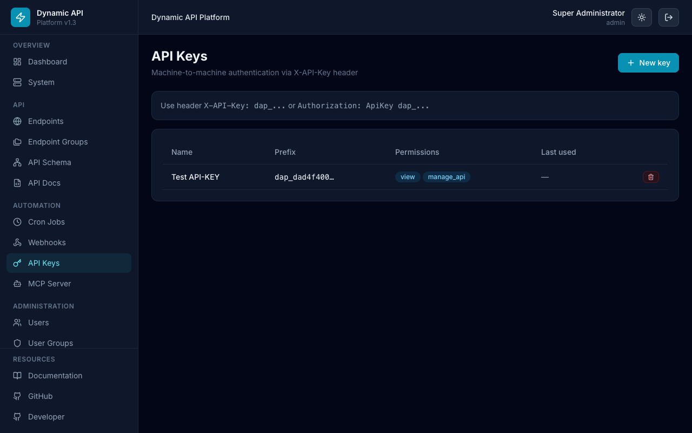Click the Dashboard grid icon
The image size is (692, 433).
[17, 62]
